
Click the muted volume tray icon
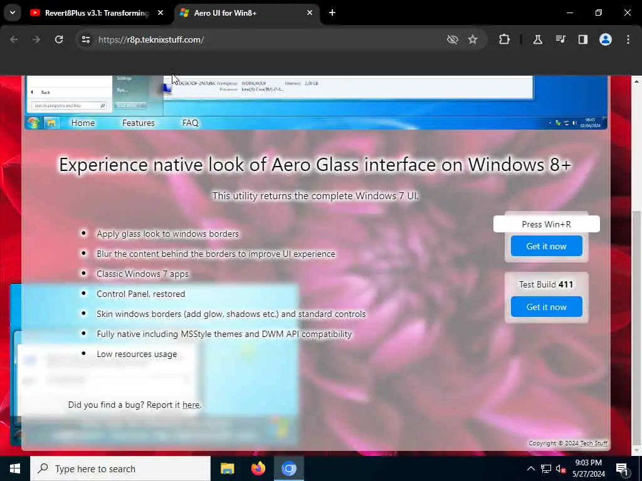pyautogui.click(x=560, y=468)
